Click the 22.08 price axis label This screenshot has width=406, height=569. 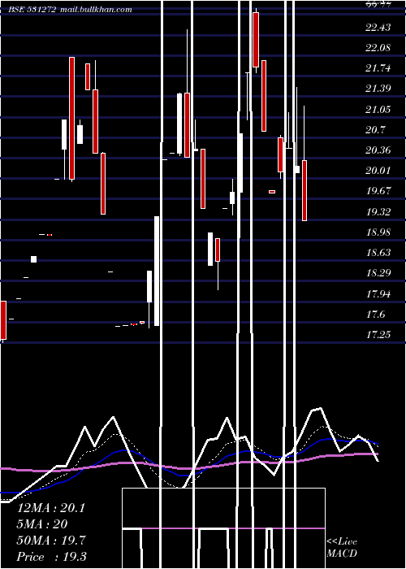click(x=378, y=47)
